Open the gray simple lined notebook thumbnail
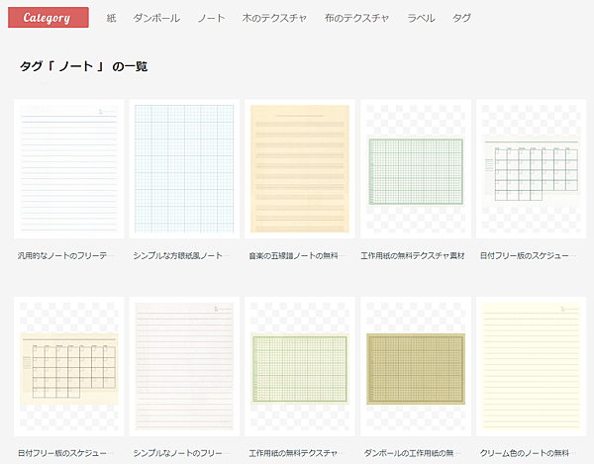594x464 pixels. (x=184, y=366)
